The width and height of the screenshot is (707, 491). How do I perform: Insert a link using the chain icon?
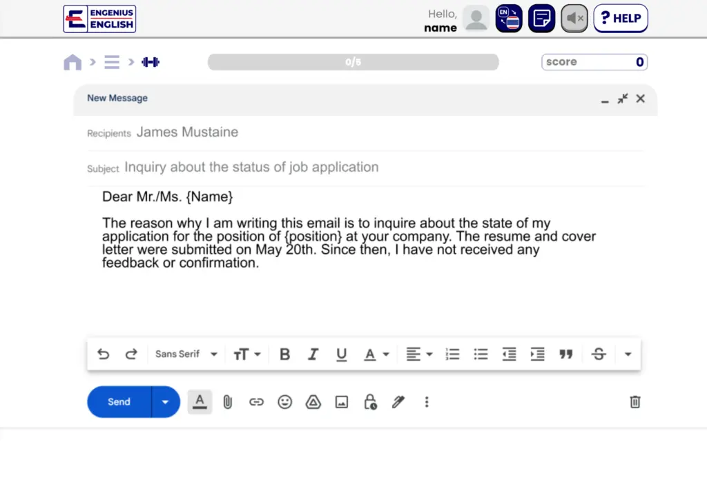coord(256,402)
